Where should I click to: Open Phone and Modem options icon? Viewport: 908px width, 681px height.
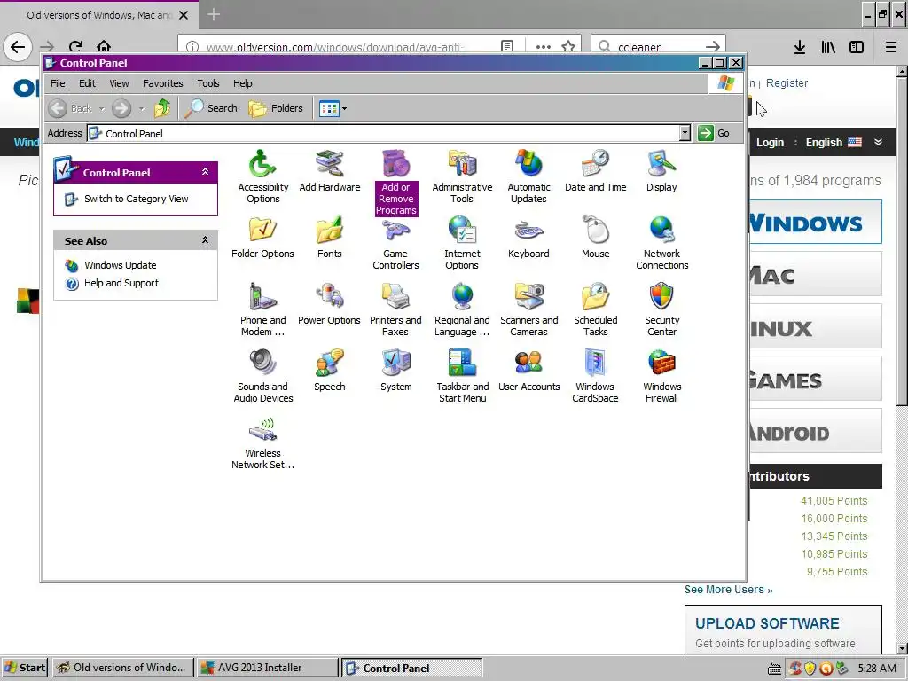coord(262,309)
